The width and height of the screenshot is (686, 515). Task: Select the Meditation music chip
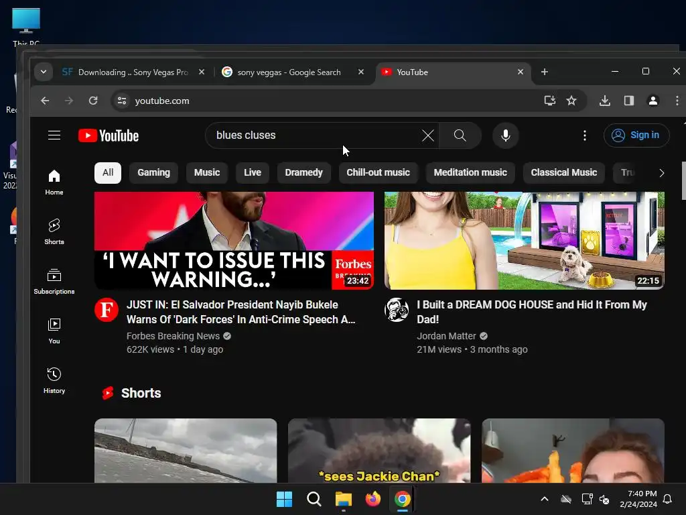[x=470, y=172]
